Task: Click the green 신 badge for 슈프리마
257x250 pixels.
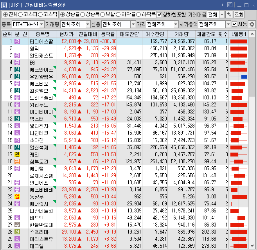Action: [x=17, y=232]
